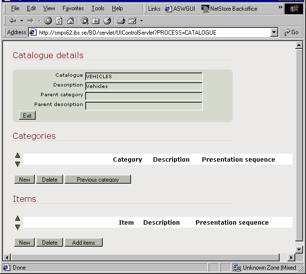Click the vertical scrollbar down arrow

tap(299, 249)
